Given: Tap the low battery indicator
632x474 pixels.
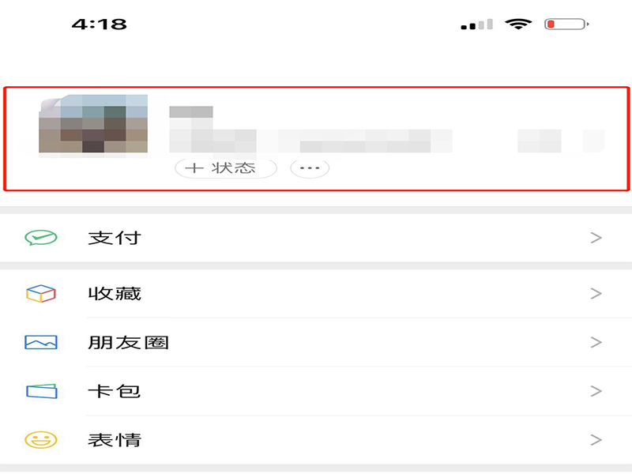Looking at the screenshot, I should tap(566, 24).
